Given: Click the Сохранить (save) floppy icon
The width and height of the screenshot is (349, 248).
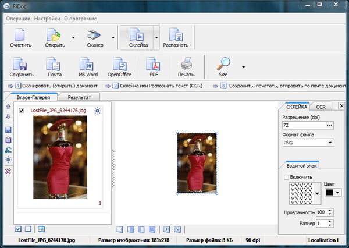Looking at the screenshot, I should pyautogui.click(x=21, y=64).
